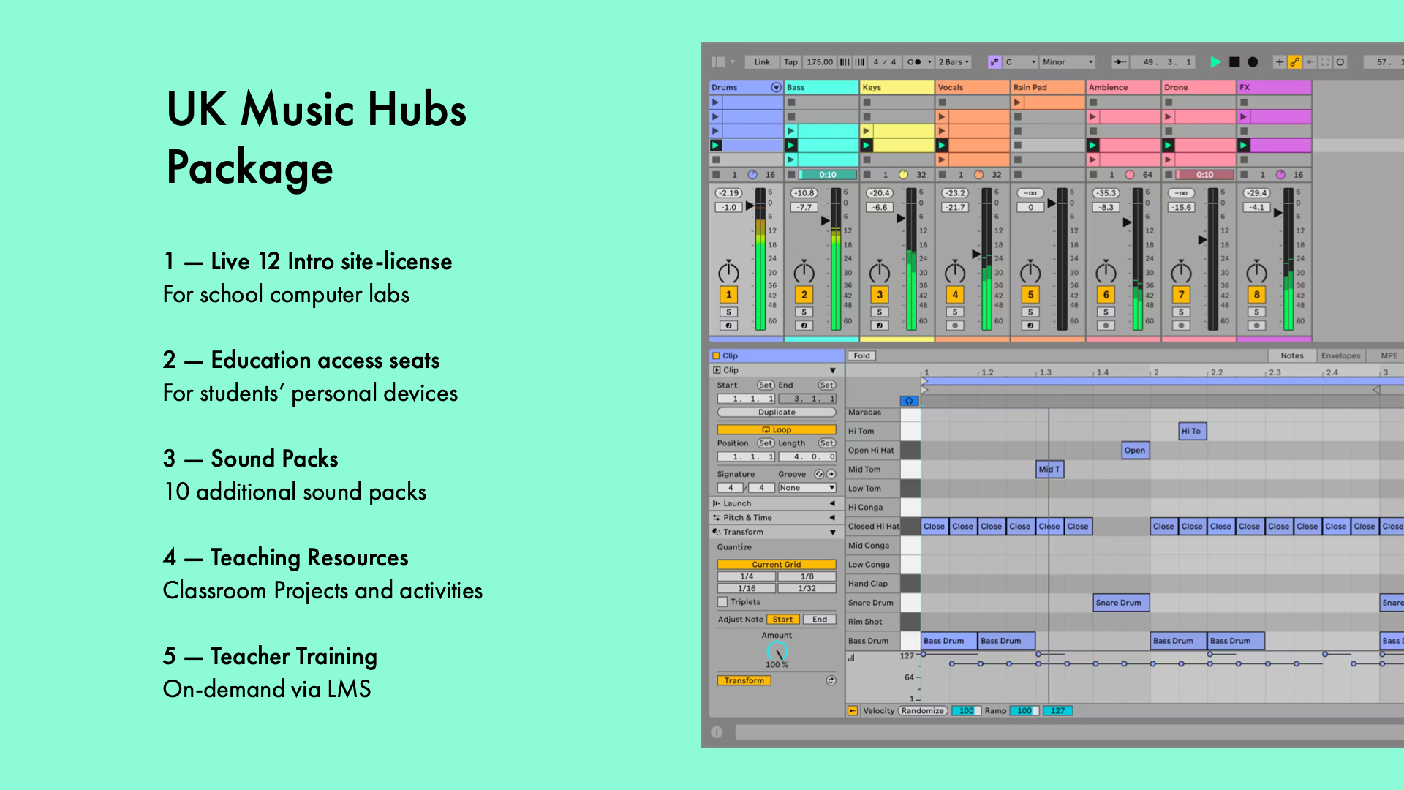The height and width of the screenshot is (790, 1404).
Task: Click the Transform Amount knob at 100%
Action: 777,651
